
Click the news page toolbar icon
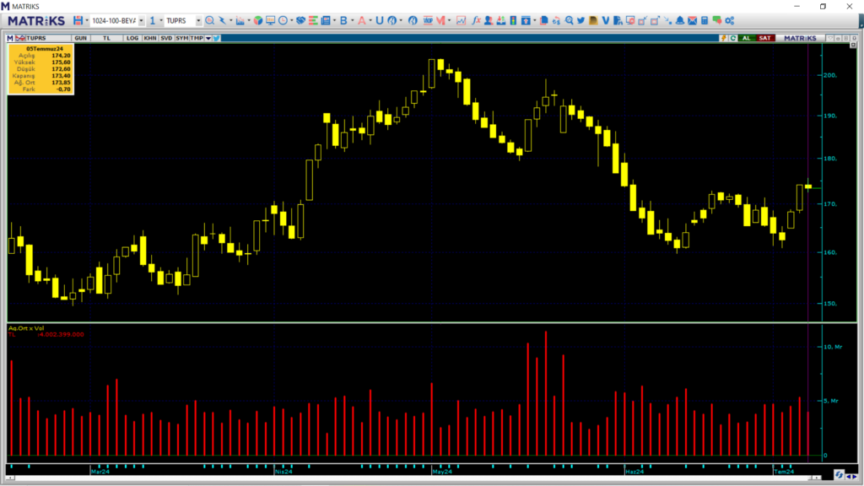click(x=326, y=20)
